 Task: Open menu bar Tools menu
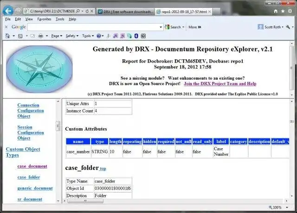coord(60,19)
